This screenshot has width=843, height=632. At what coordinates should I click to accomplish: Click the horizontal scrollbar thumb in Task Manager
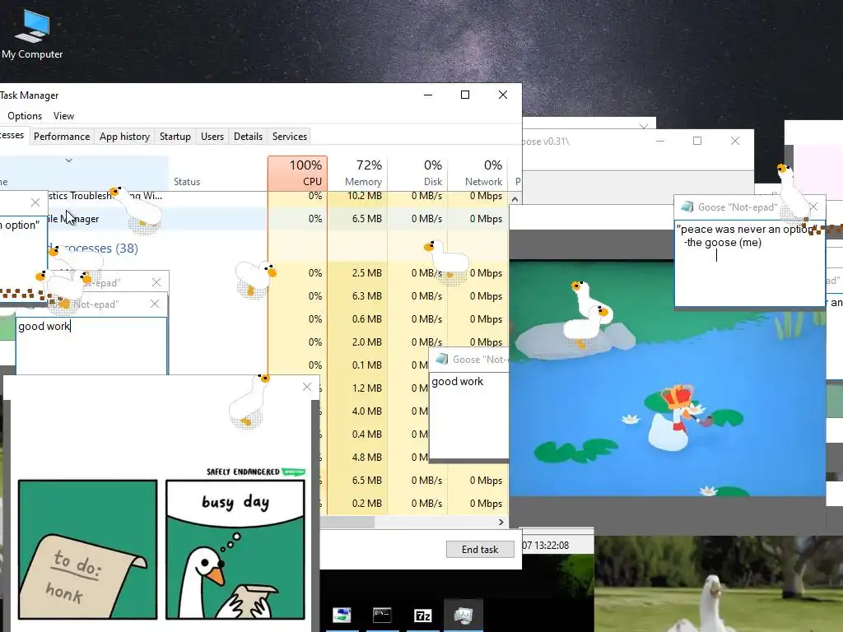tap(347, 522)
